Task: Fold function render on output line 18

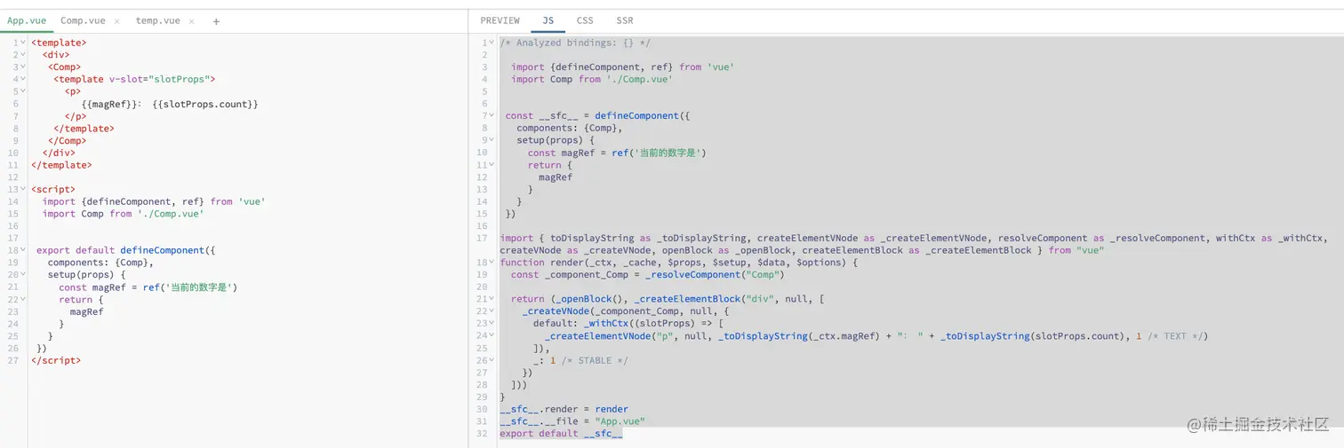Action: 492,263
